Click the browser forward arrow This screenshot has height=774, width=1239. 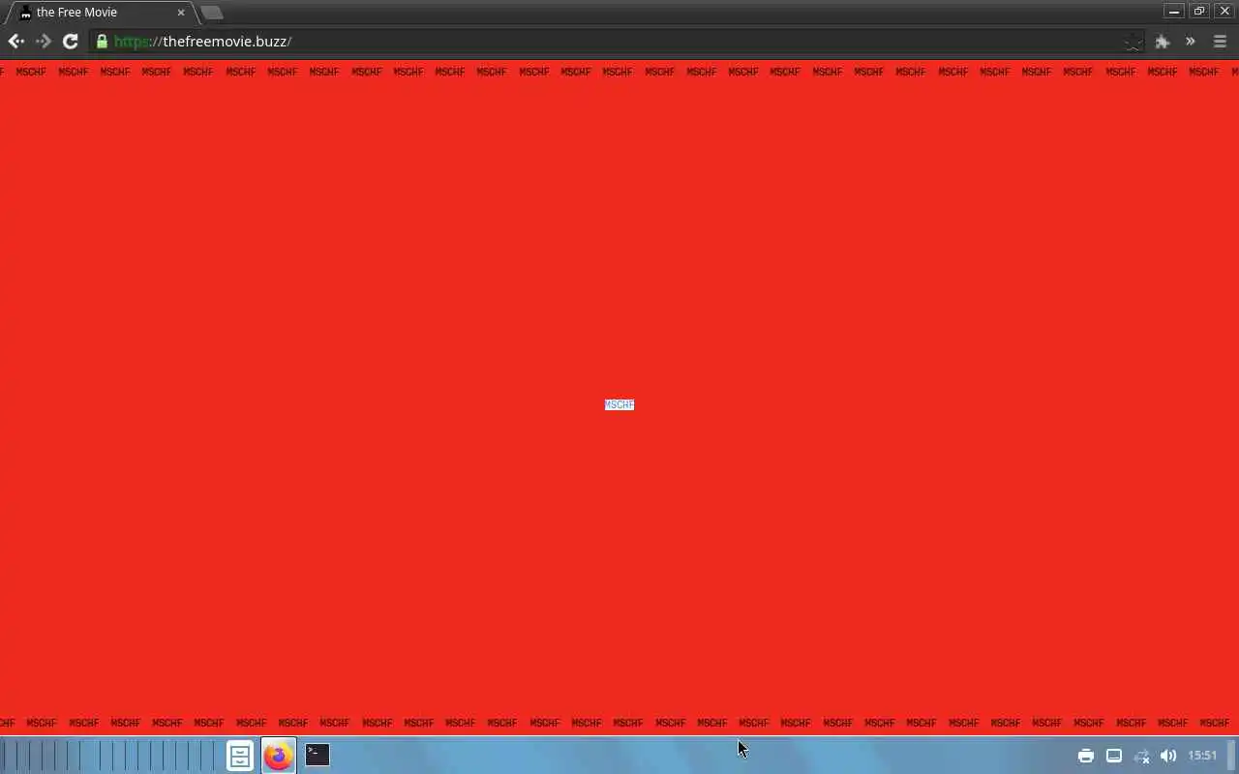[43, 41]
